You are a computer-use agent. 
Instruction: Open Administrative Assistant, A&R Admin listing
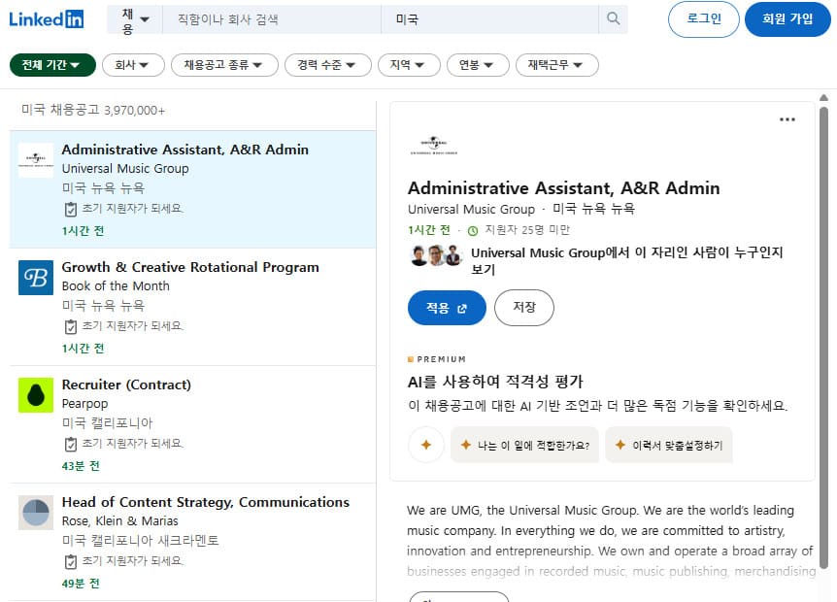click(x=192, y=189)
